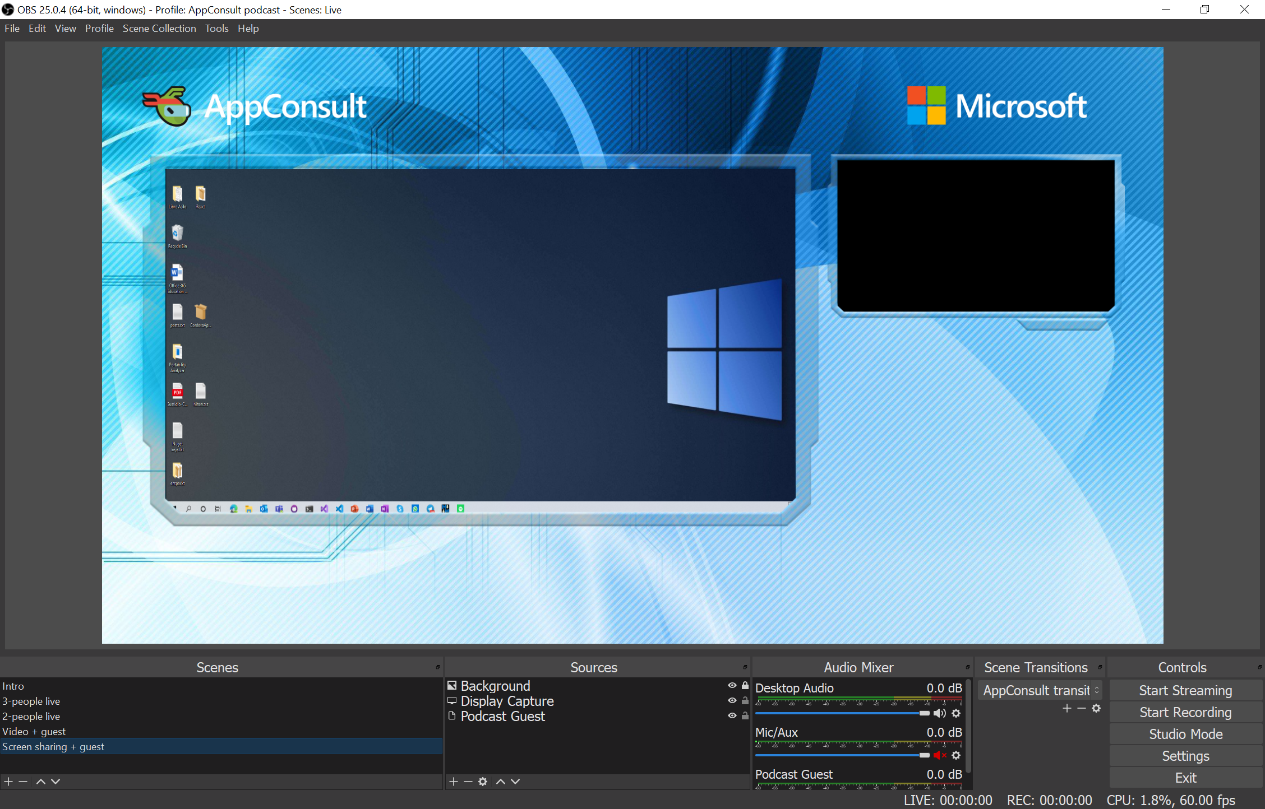Viewport: 1265px width, 809px height.
Task: Adjust Mic/Aux volume slider
Action: (923, 755)
